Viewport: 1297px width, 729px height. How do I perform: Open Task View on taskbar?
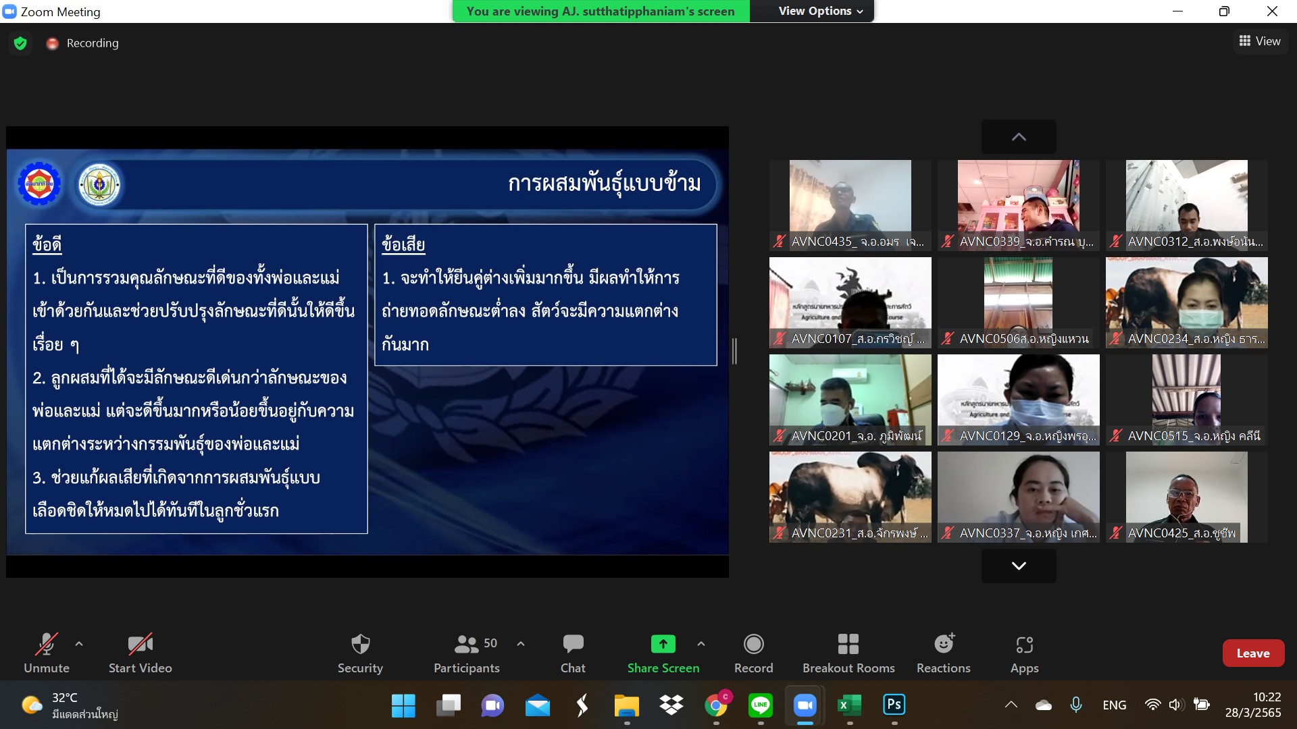click(x=448, y=705)
